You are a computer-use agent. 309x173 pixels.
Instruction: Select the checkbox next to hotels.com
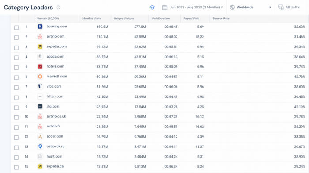[16, 68]
